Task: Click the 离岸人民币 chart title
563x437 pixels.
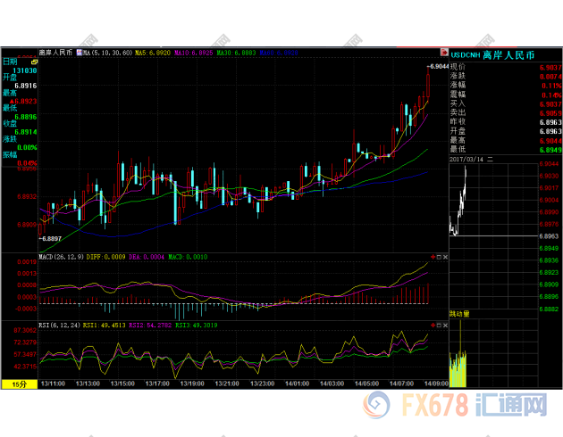Action: point(55,53)
